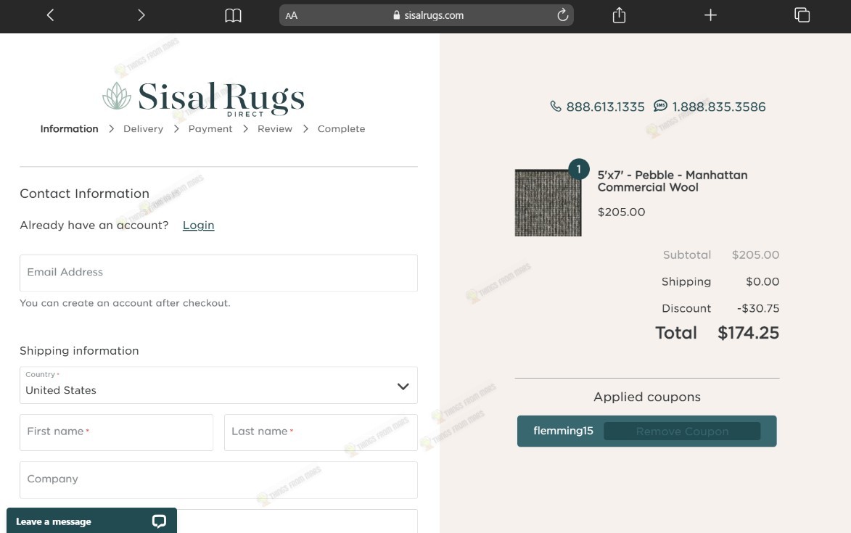Click the chat bubble icon in message bar
The image size is (851, 533).
159,521
